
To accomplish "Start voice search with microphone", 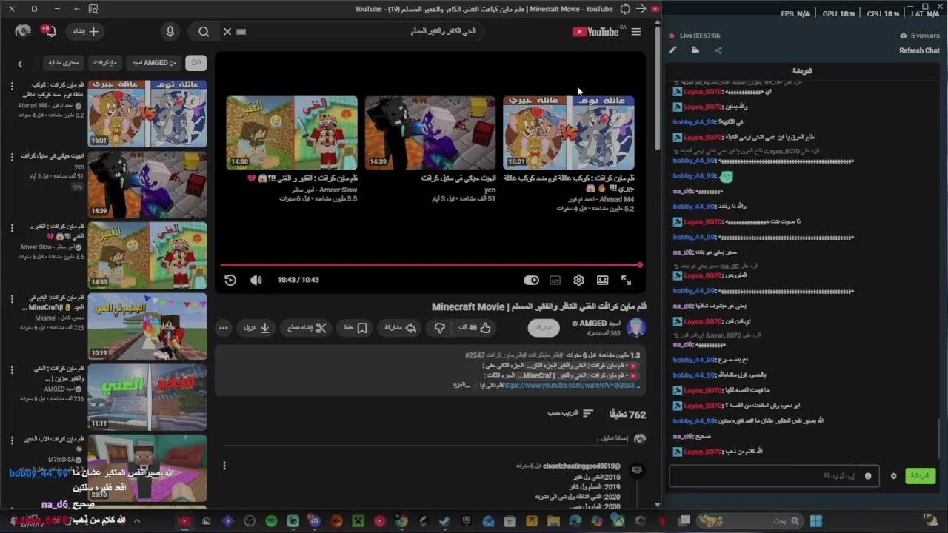I will [x=170, y=32].
